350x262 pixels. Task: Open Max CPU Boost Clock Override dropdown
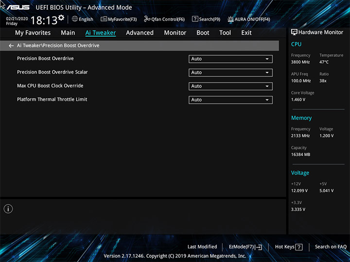point(230,86)
